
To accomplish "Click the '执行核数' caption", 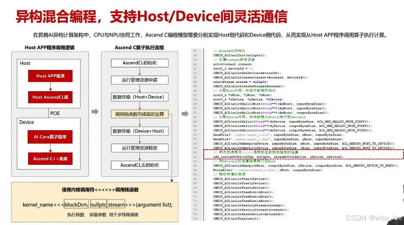I will 76,215.
